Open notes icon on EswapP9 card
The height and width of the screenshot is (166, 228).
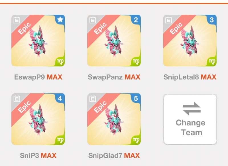(17, 20)
